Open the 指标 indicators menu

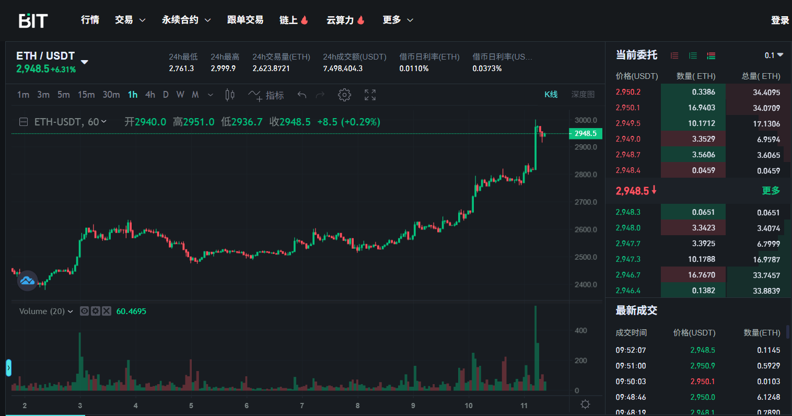pyautogui.click(x=266, y=95)
